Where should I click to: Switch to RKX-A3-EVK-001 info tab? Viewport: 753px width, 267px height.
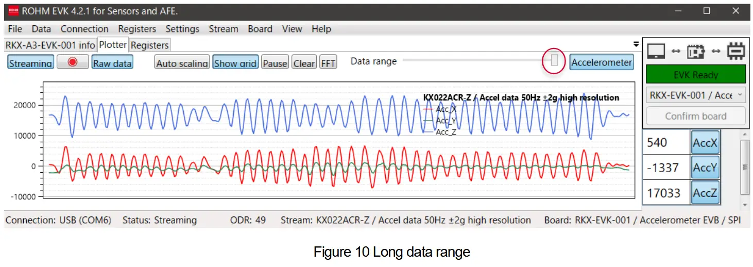pos(50,45)
